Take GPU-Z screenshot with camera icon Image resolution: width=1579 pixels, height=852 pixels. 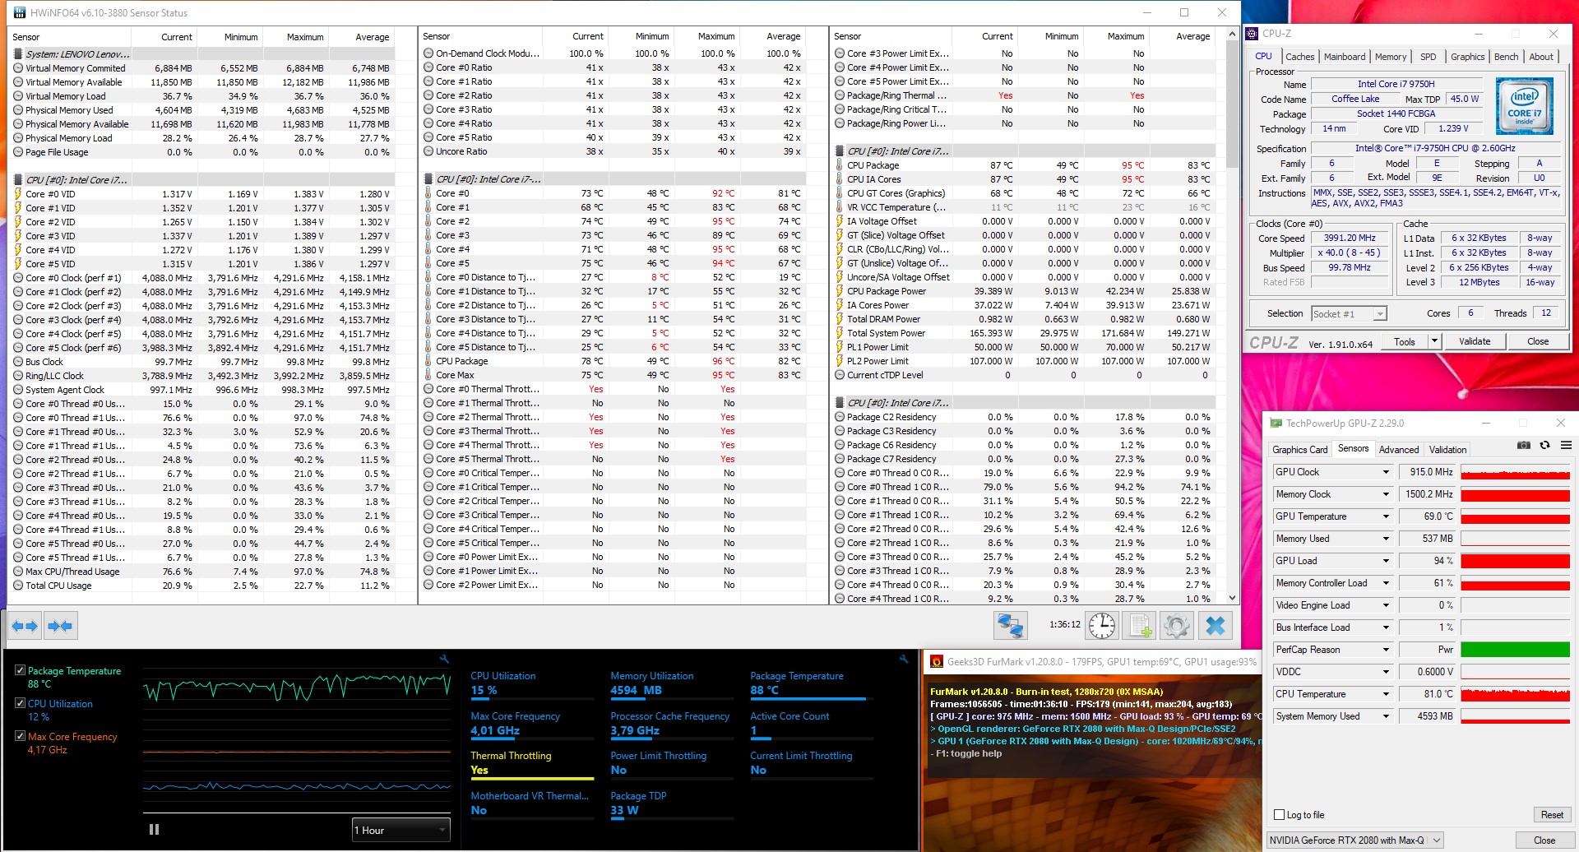[1524, 446]
